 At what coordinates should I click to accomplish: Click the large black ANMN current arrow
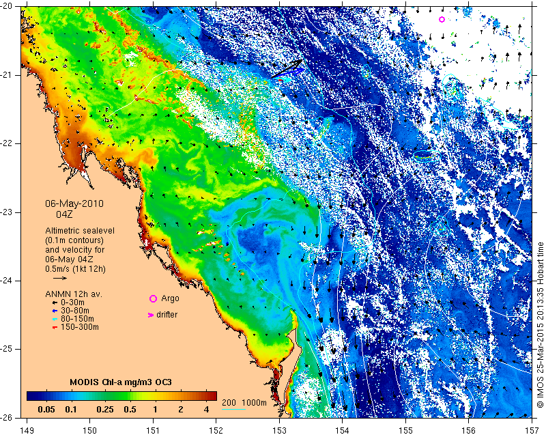(287, 68)
